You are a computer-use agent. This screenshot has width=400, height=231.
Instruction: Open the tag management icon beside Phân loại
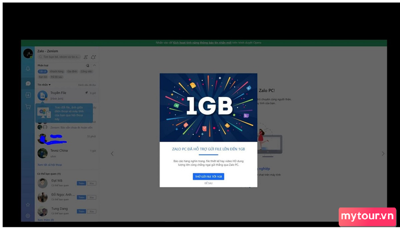87,66
